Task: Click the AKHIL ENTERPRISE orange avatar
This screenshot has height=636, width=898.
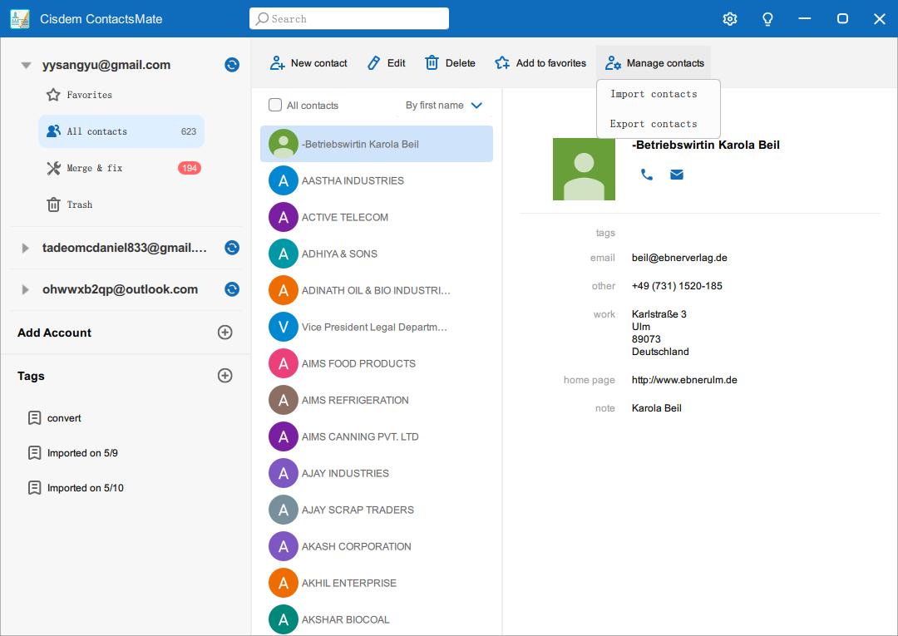Action: point(283,583)
